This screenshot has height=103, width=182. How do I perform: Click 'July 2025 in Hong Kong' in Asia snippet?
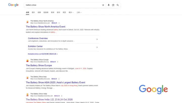tap(69, 86)
